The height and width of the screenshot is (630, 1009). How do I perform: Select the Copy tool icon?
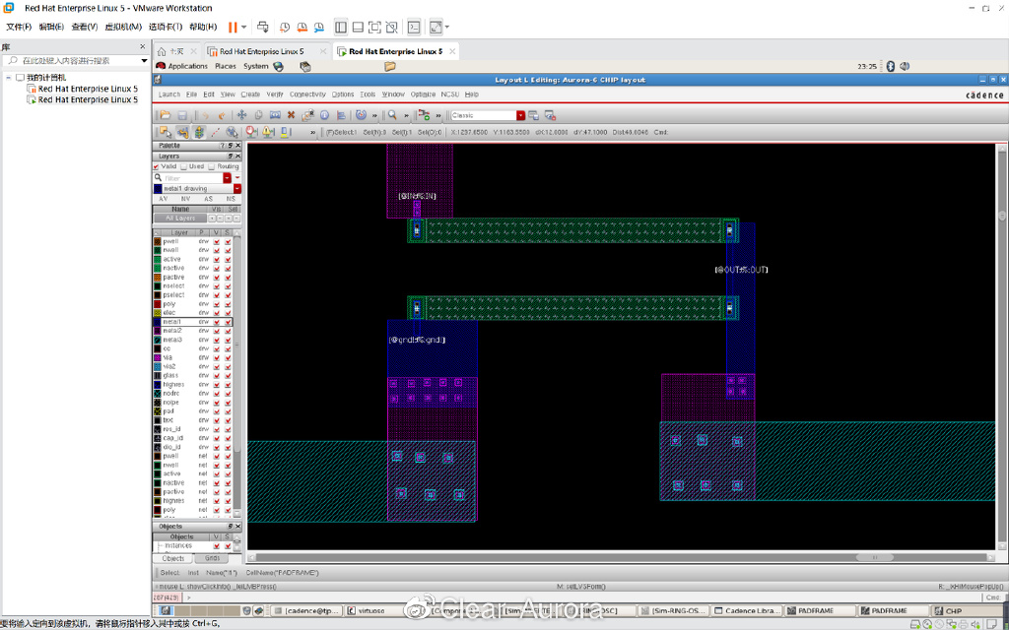pos(258,115)
